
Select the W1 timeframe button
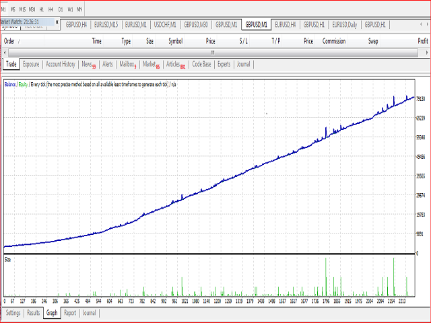pos(70,9)
